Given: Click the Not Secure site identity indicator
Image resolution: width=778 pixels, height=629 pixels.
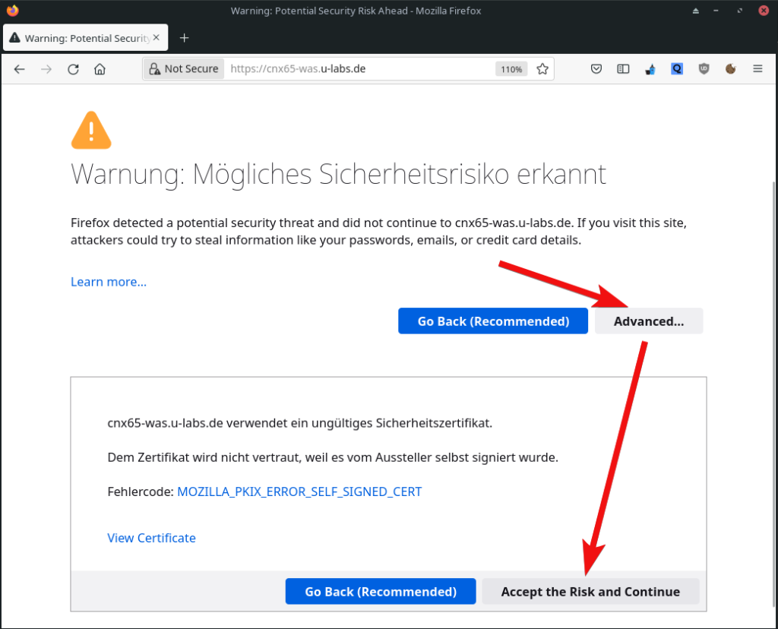Looking at the screenshot, I should [x=184, y=69].
